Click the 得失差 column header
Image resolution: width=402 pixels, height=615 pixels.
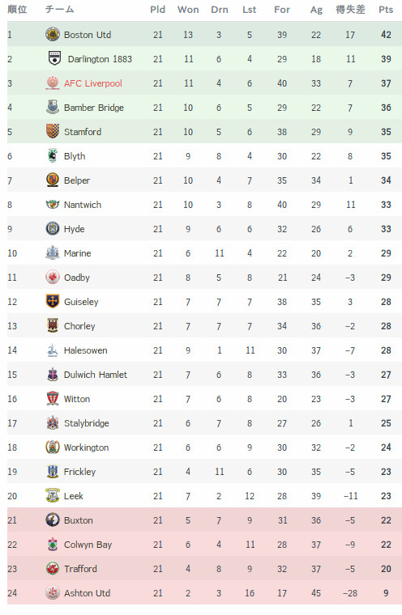350,10
